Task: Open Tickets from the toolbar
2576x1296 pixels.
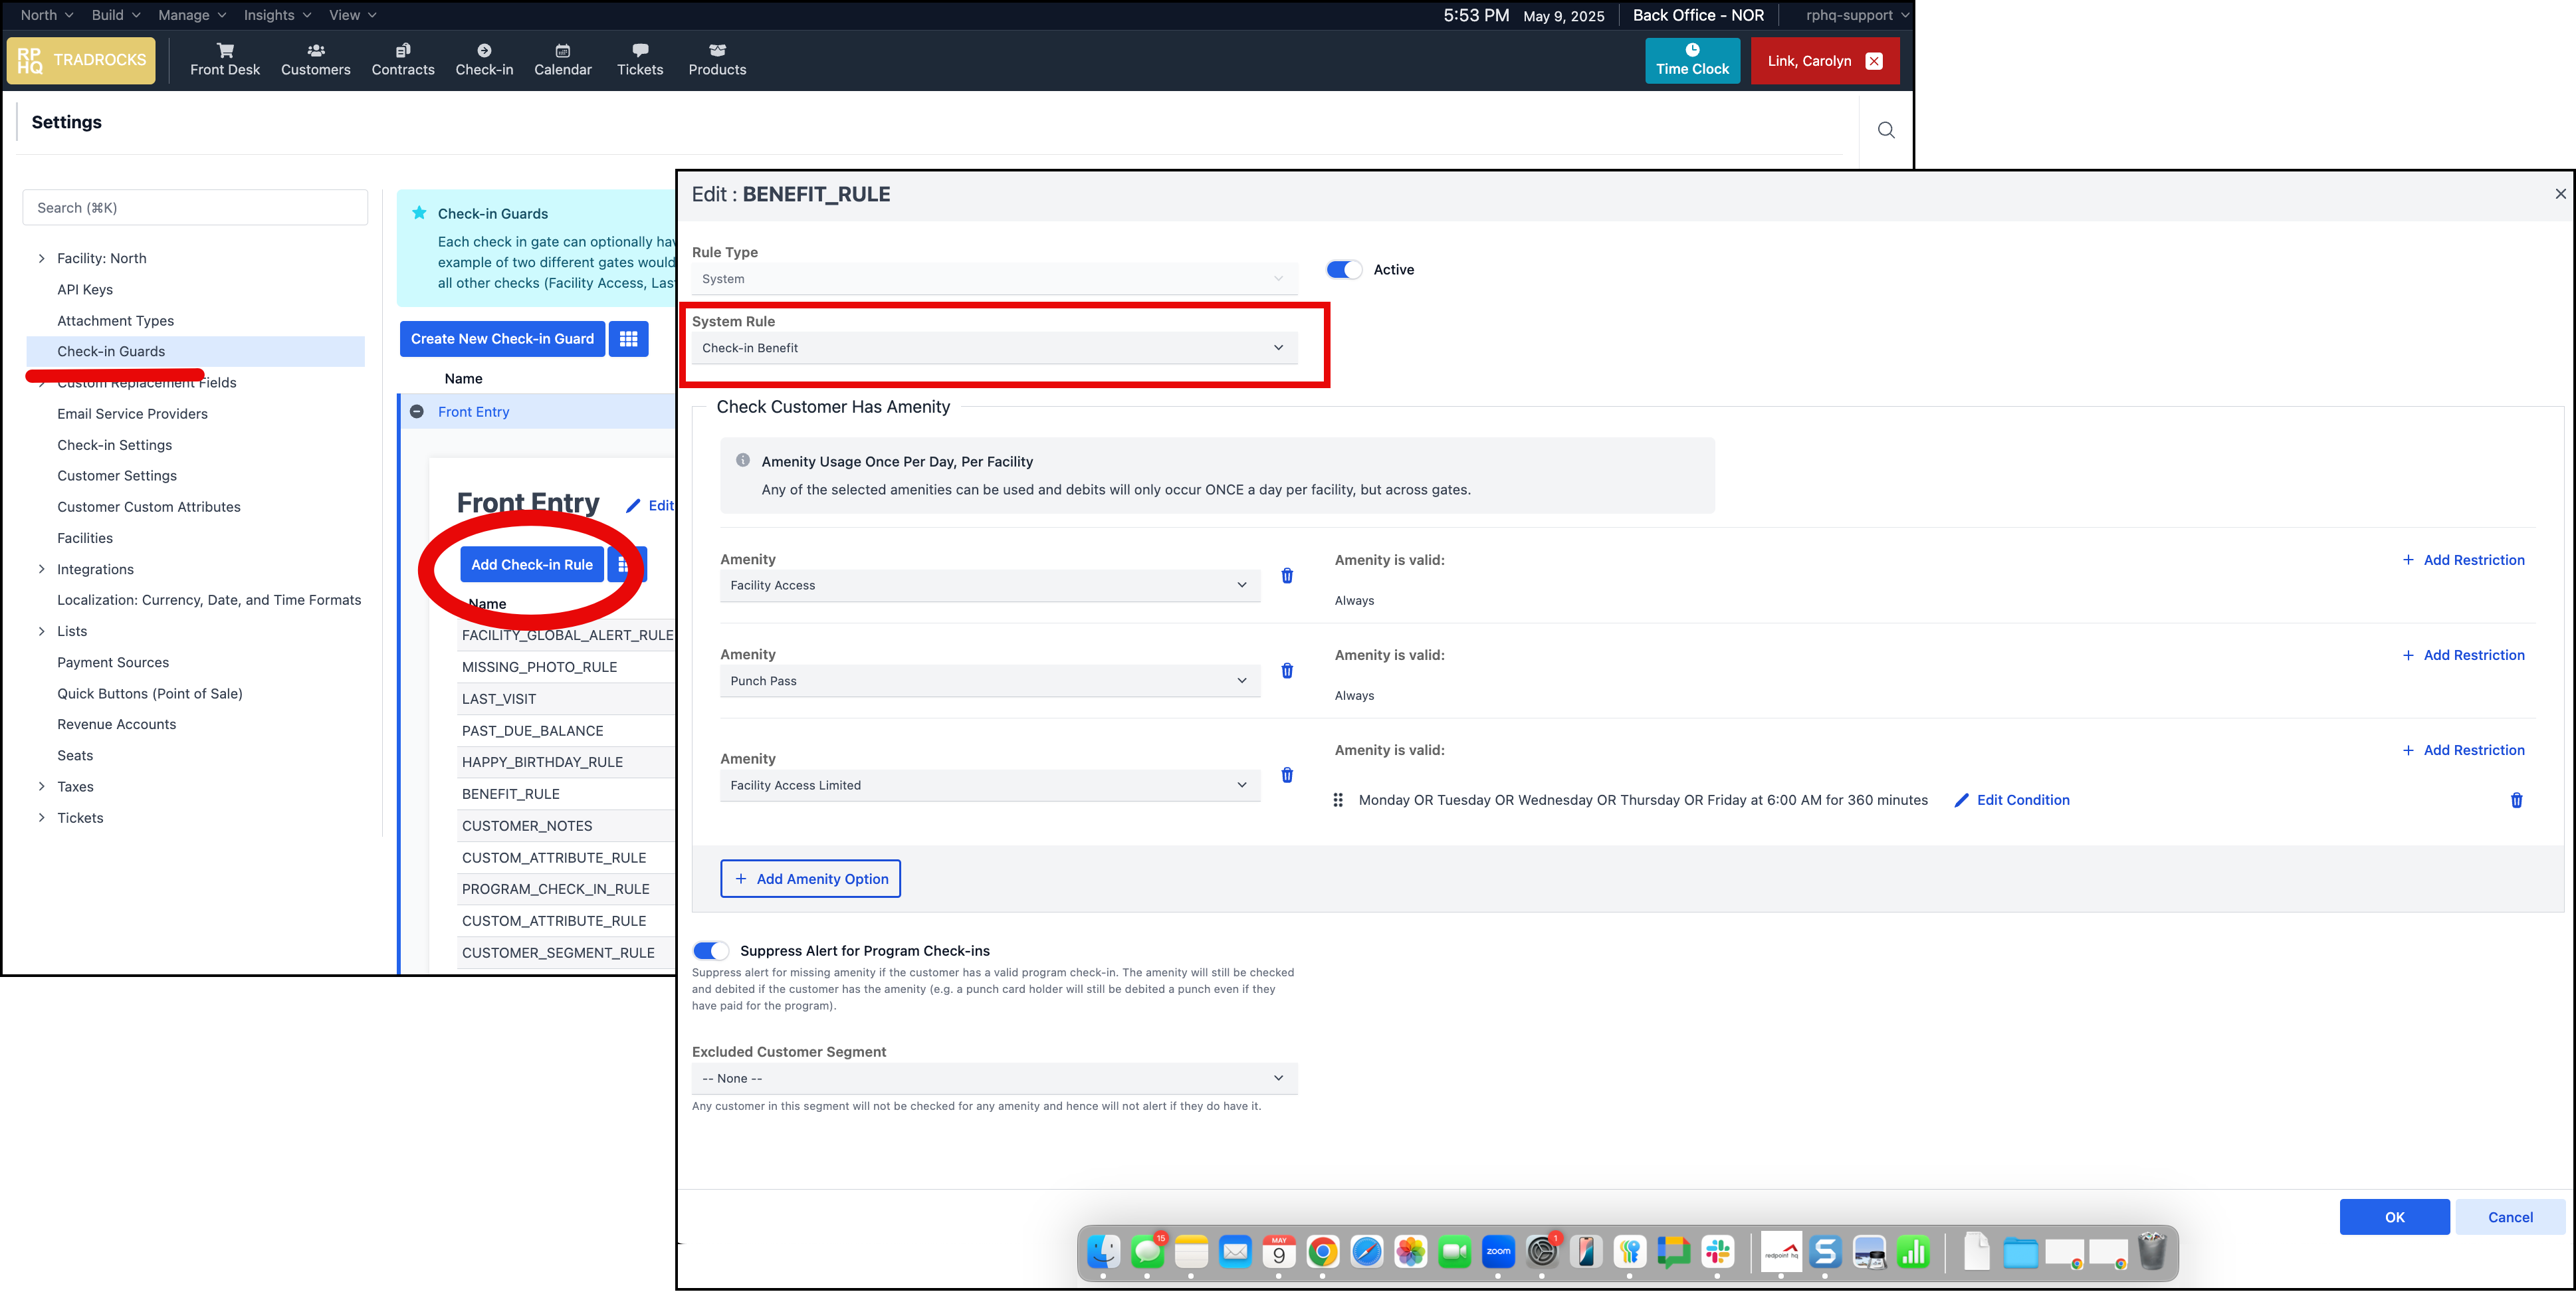Action: click(640, 60)
